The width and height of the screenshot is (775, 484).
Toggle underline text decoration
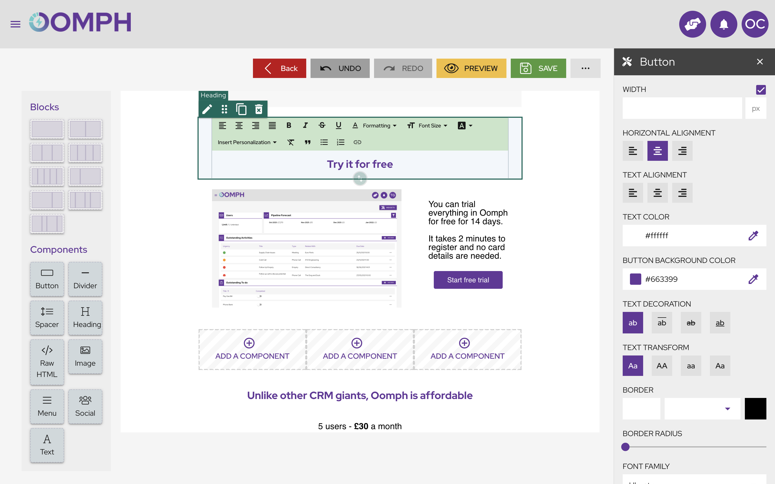720,323
